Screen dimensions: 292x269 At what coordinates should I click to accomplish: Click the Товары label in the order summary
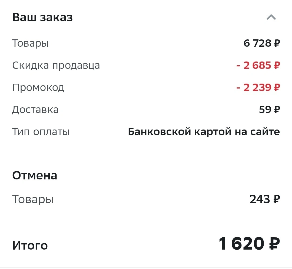(x=30, y=43)
